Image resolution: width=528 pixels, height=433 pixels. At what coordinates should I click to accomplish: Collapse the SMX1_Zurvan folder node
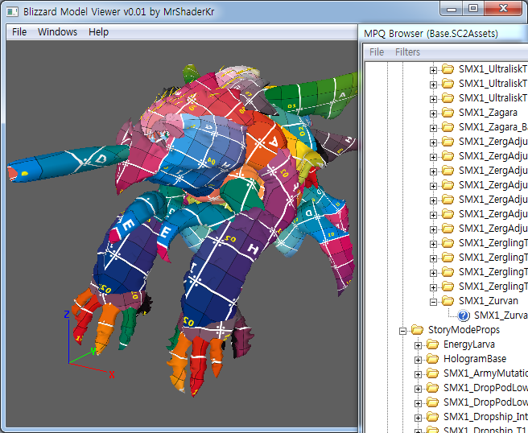point(433,302)
